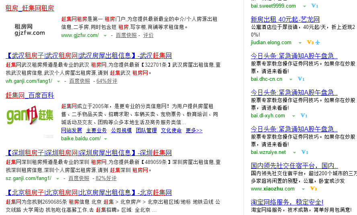Expand dropdown arrow after bai.sweet9999.com

point(304,6)
